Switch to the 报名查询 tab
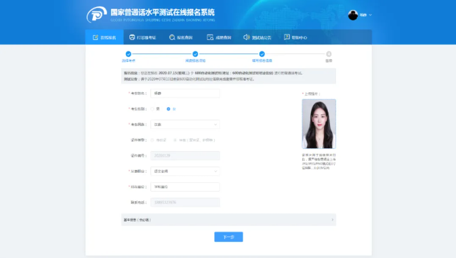 point(181,37)
